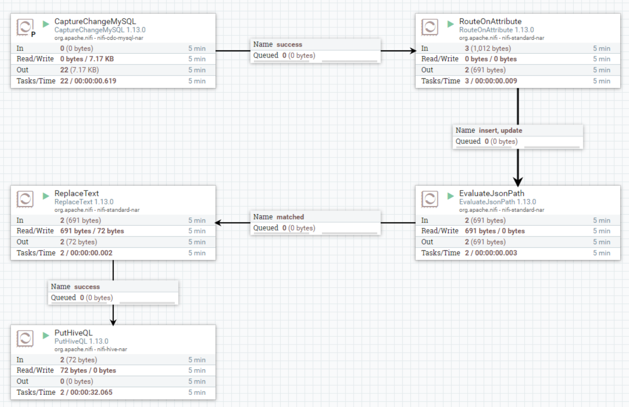Click the PutHiveQL processor title
Screen dimensions: 629x407
click(x=74, y=333)
